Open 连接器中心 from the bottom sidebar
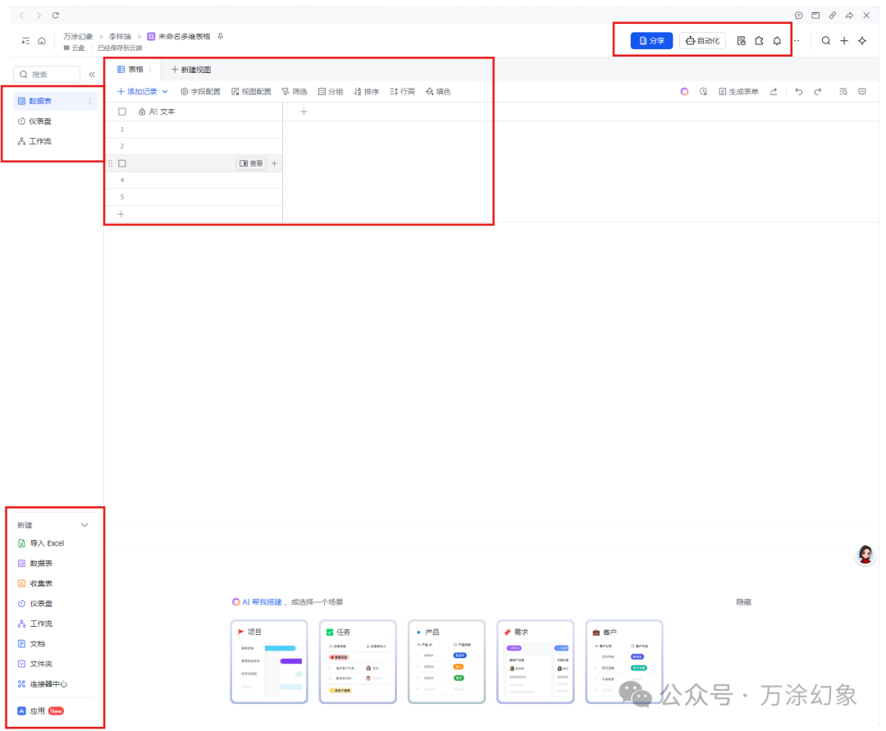 point(43,683)
